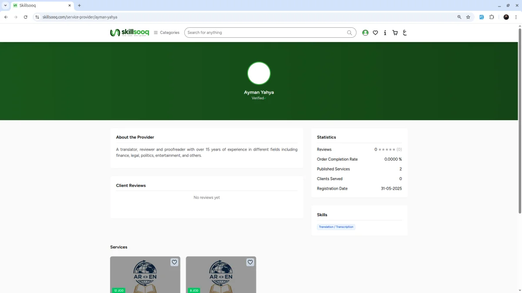Expand the tab search dropdown arrow

pyautogui.click(x=5, y=5)
